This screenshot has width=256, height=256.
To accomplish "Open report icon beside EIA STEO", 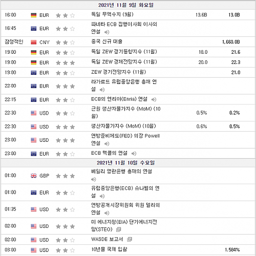I will tap(118, 229).
